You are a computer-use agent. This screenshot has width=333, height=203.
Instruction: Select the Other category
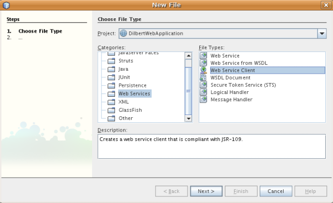[126, 118]
